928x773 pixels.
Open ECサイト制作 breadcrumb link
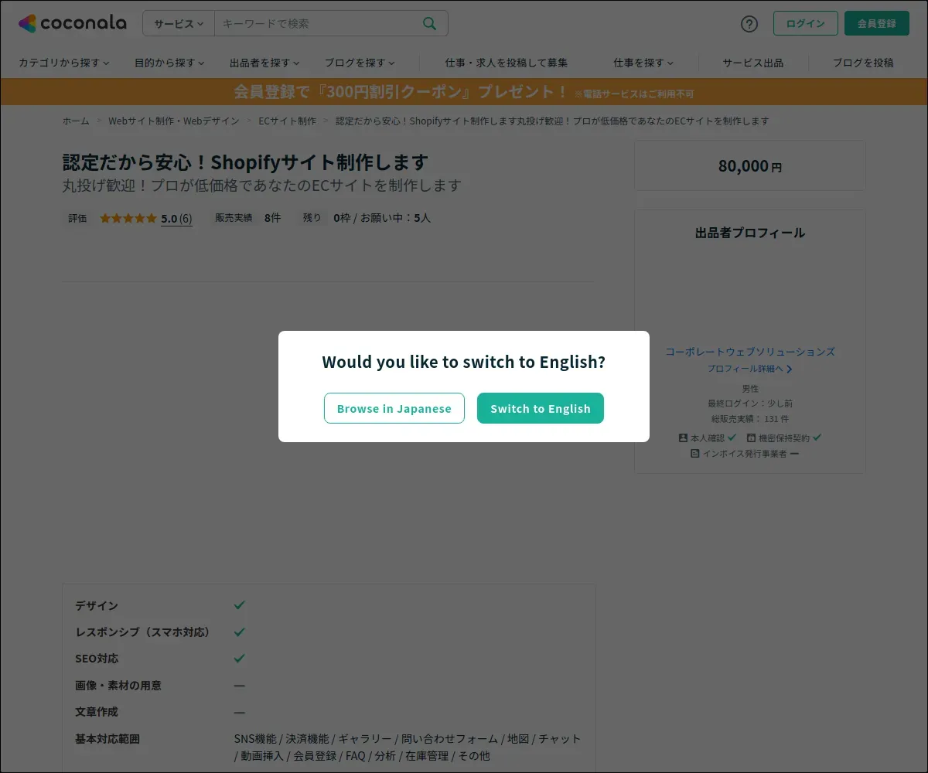coord(288,121)
